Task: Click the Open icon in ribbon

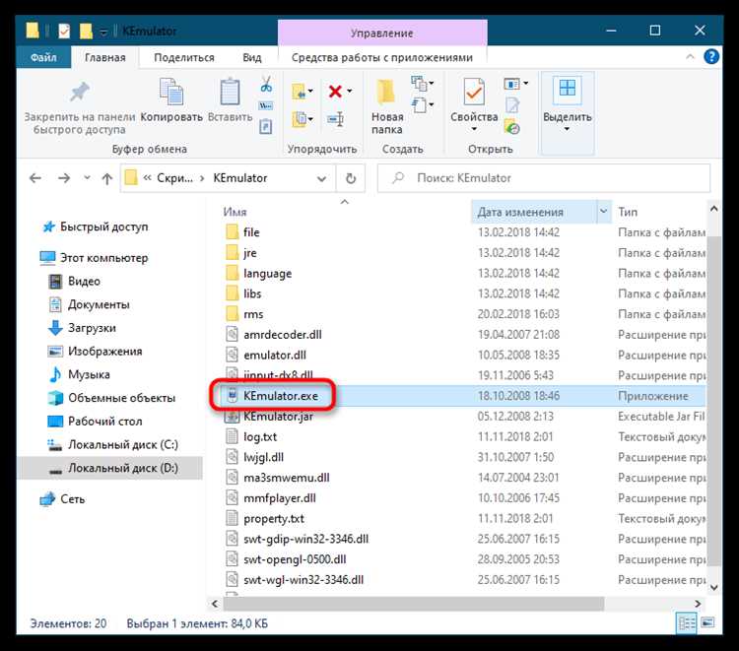Action: pyautogui.click(x=511, y=84)
